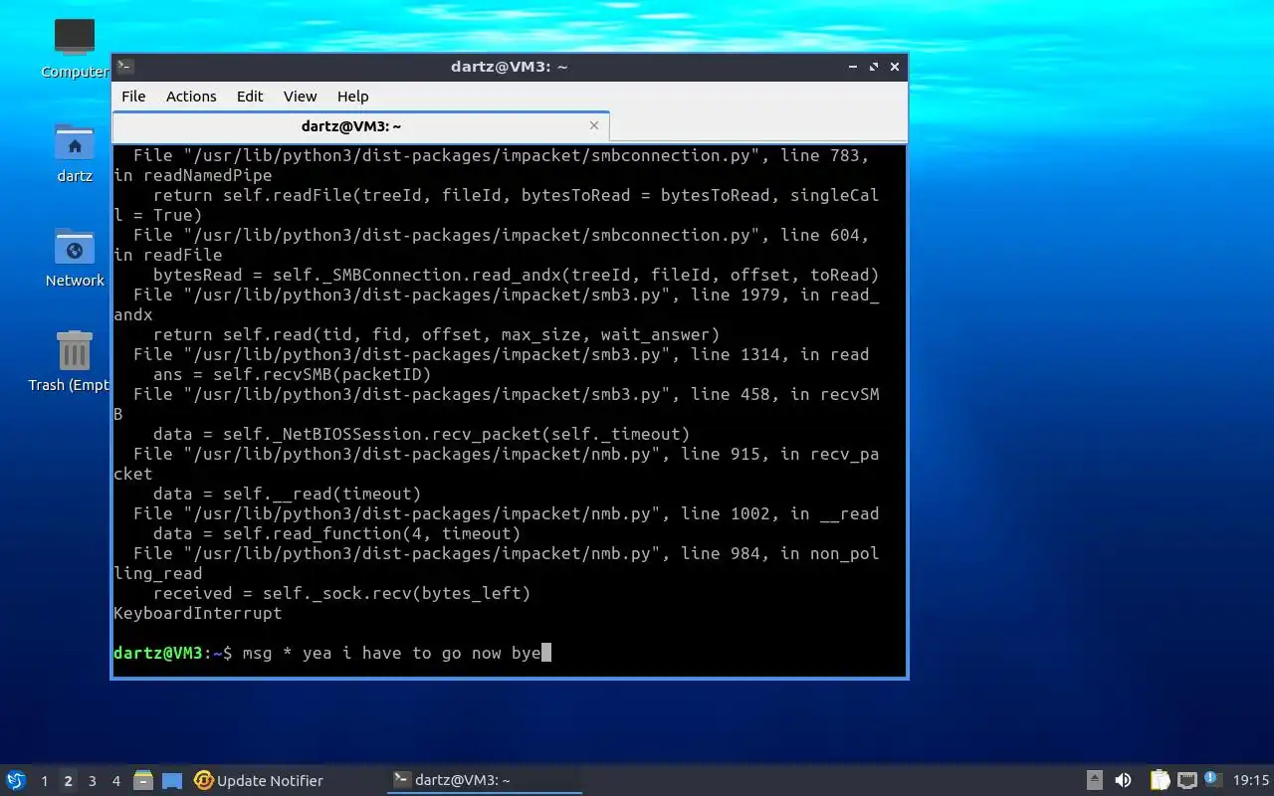This screenshot has width=1274, height=796.
Task: Click the dartz@VM3 shell prompt
Action: click(172, 654)
